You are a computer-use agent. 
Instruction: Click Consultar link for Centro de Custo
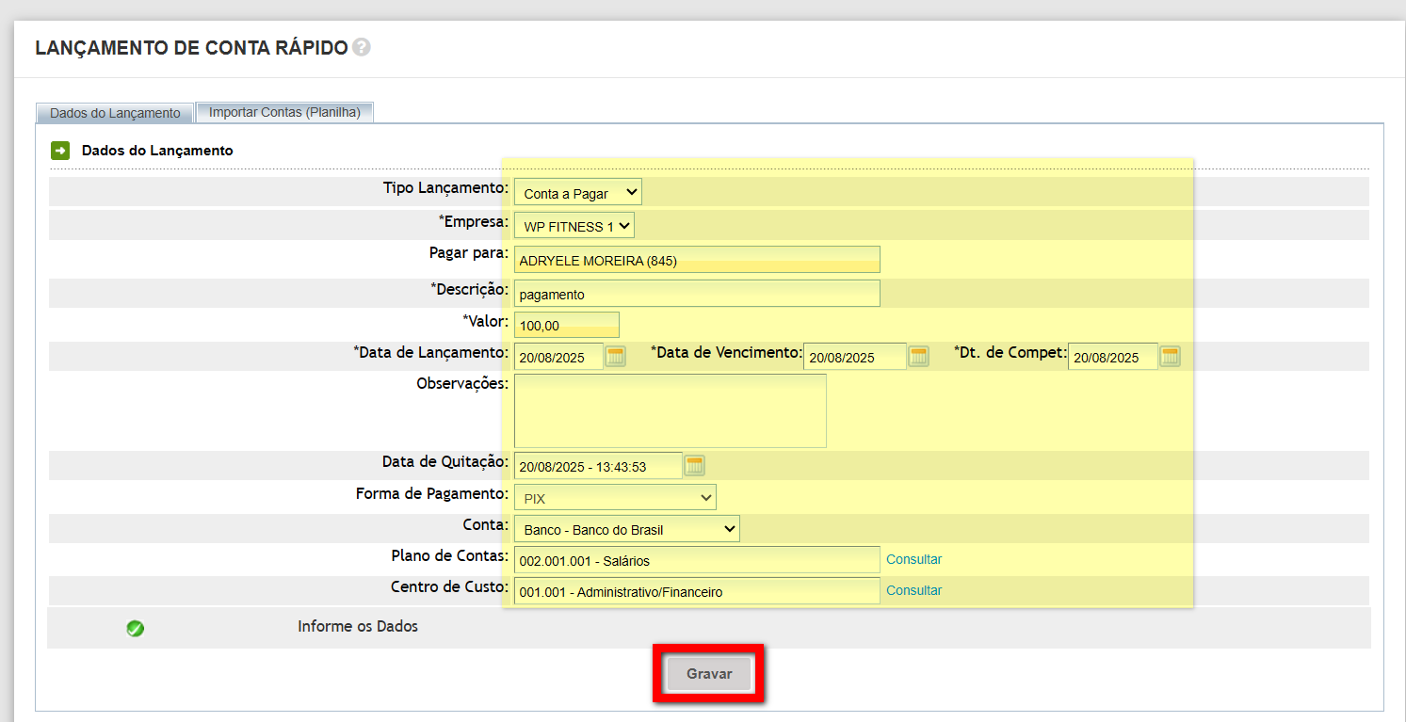click(913, 590)
